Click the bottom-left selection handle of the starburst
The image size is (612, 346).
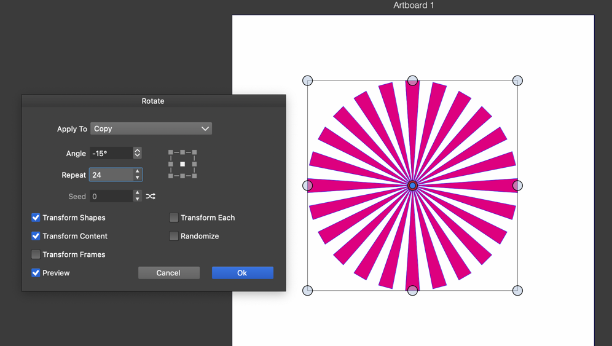click(308, 290)
